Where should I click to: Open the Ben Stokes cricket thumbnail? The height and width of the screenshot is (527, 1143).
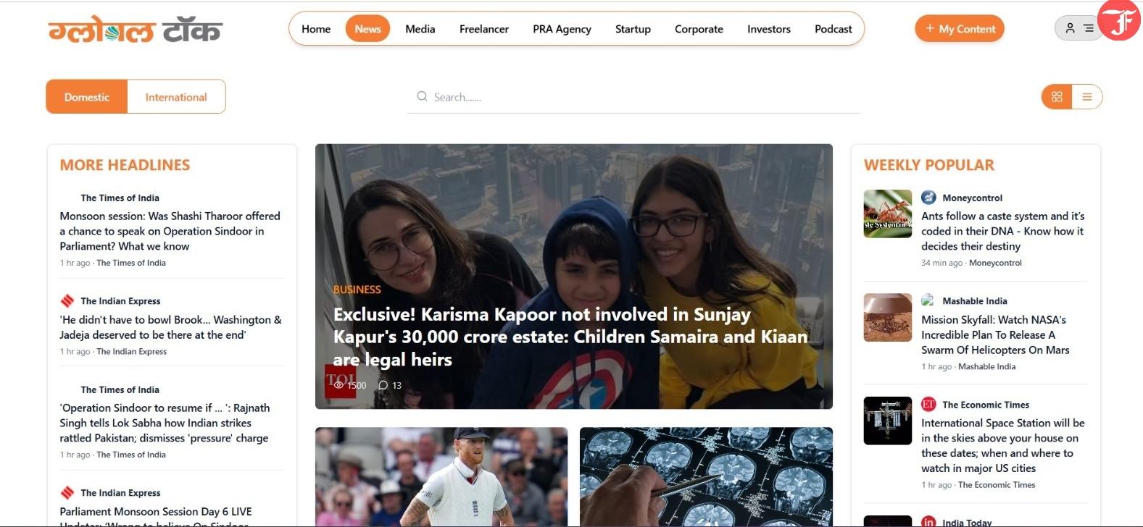[441, 476]
